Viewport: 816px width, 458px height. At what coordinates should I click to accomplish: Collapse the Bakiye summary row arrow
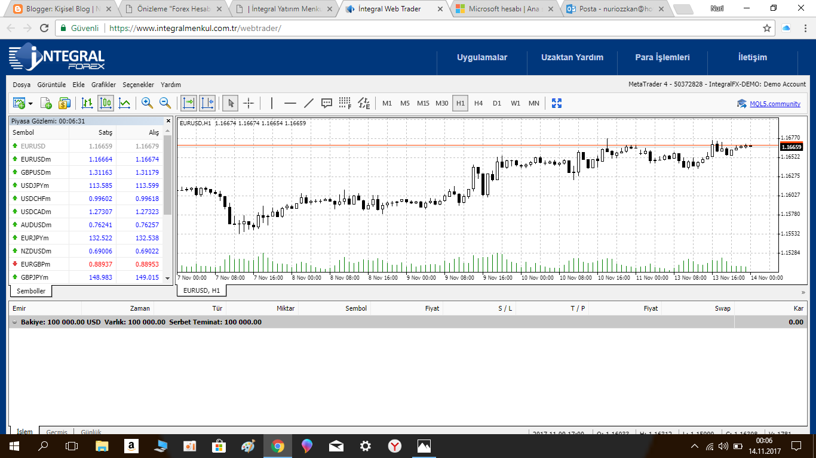(x=15, y=322)
